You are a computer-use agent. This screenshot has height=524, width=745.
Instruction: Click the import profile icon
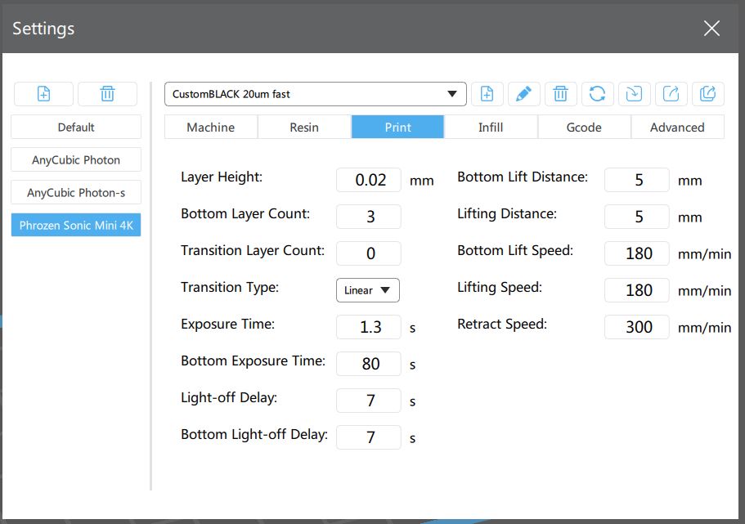pyautogui.click(x=634, y=94)
